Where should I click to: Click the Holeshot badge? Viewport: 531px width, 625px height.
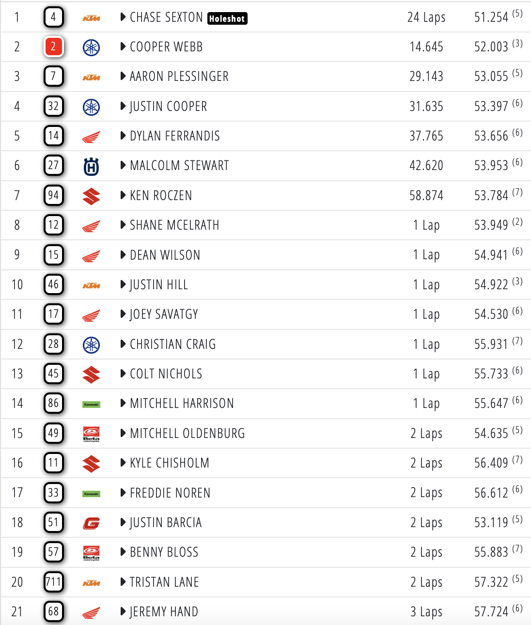click(227, 18)
